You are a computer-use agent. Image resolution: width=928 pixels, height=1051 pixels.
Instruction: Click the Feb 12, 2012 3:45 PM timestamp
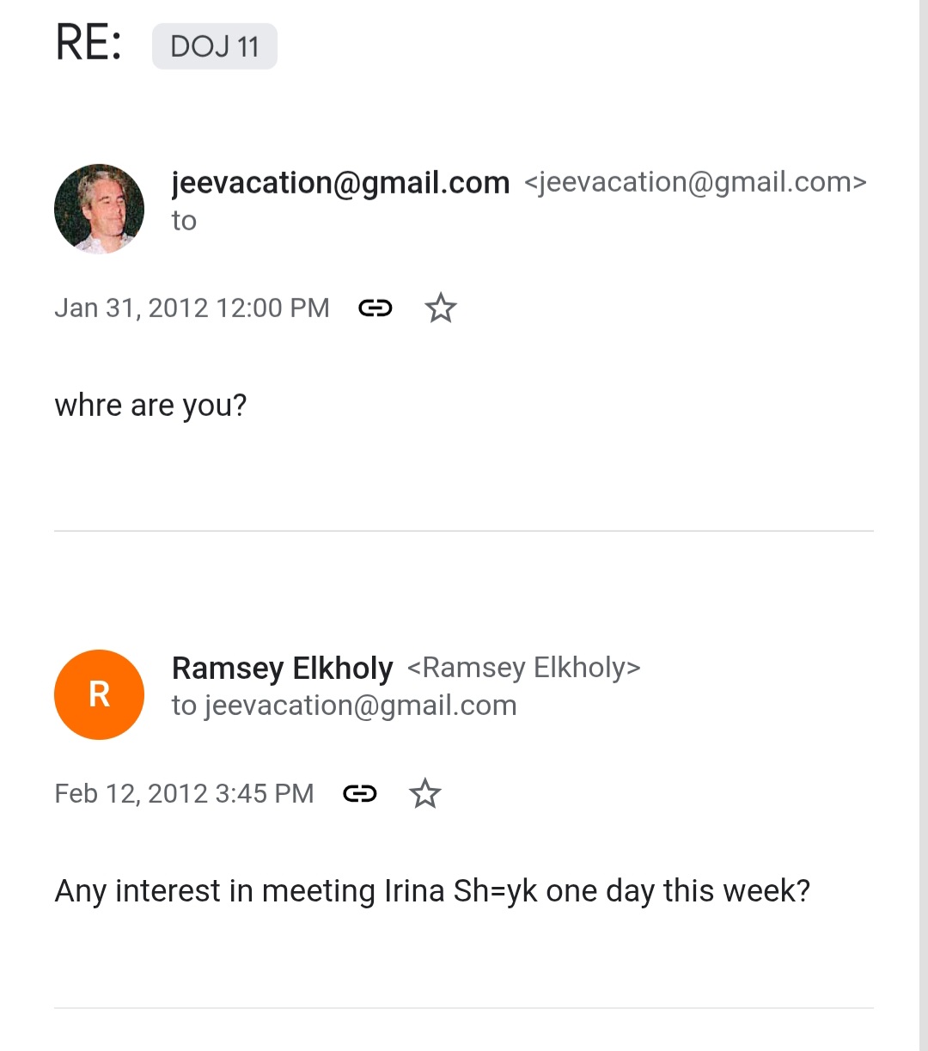tap(184, 793)
